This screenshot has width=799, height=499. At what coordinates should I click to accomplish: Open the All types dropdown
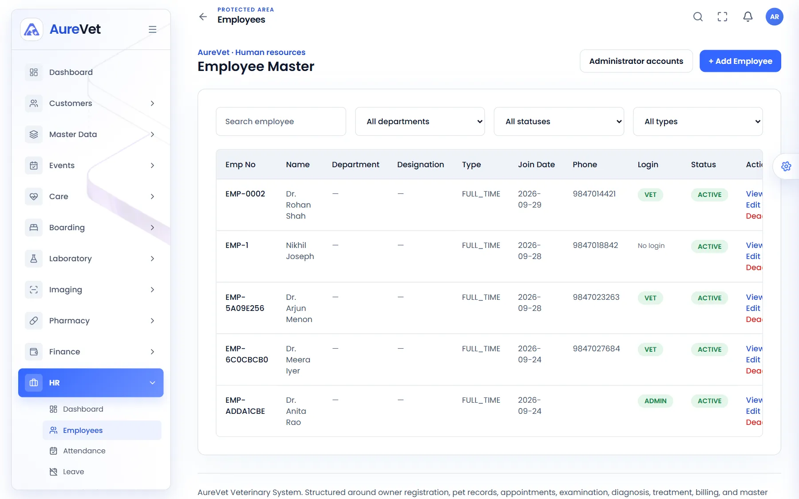tap(698, 122)
